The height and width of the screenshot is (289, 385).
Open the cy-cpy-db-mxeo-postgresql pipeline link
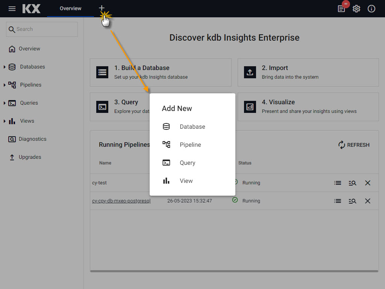(121, 201)
